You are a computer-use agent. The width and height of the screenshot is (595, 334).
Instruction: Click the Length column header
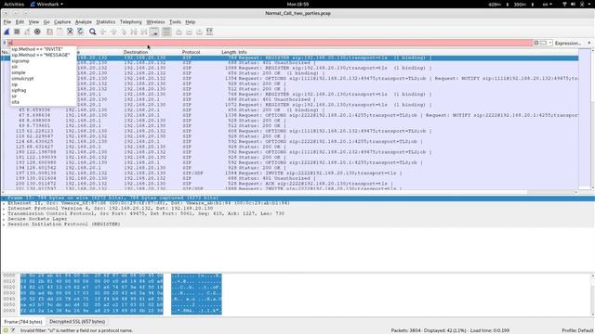click(229, 52)
